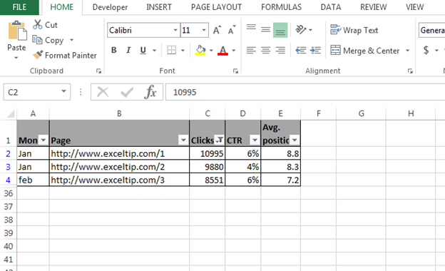The width and height of the screenshot is (445, 271).
Task: Click the Copy button
Action: click(x=48, y=40)
